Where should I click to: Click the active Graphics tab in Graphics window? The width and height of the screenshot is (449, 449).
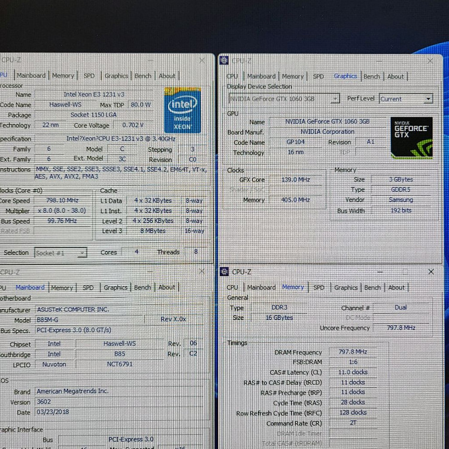pos(345,76)
